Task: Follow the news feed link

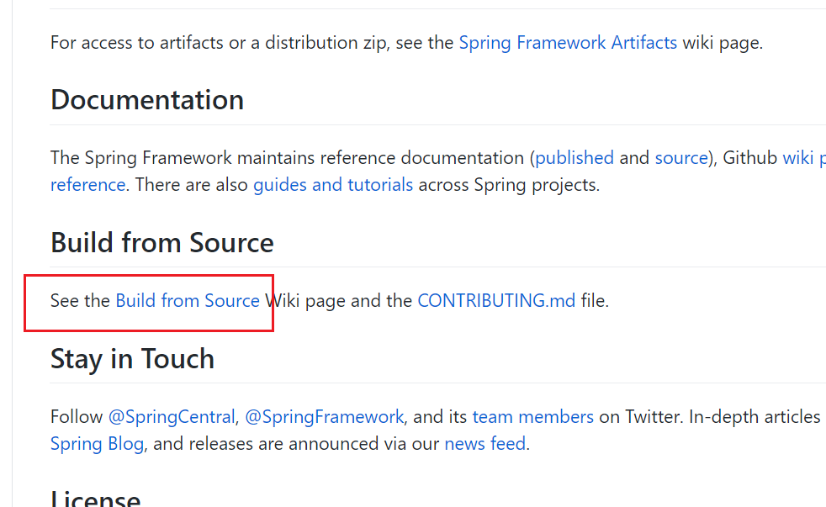Action: (x=485, y=444)
